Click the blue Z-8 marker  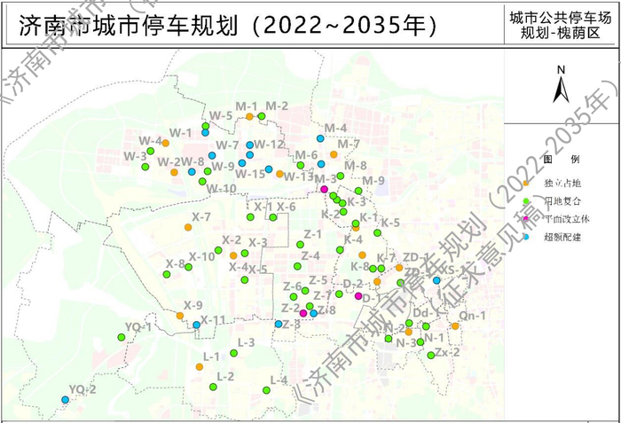314,313
